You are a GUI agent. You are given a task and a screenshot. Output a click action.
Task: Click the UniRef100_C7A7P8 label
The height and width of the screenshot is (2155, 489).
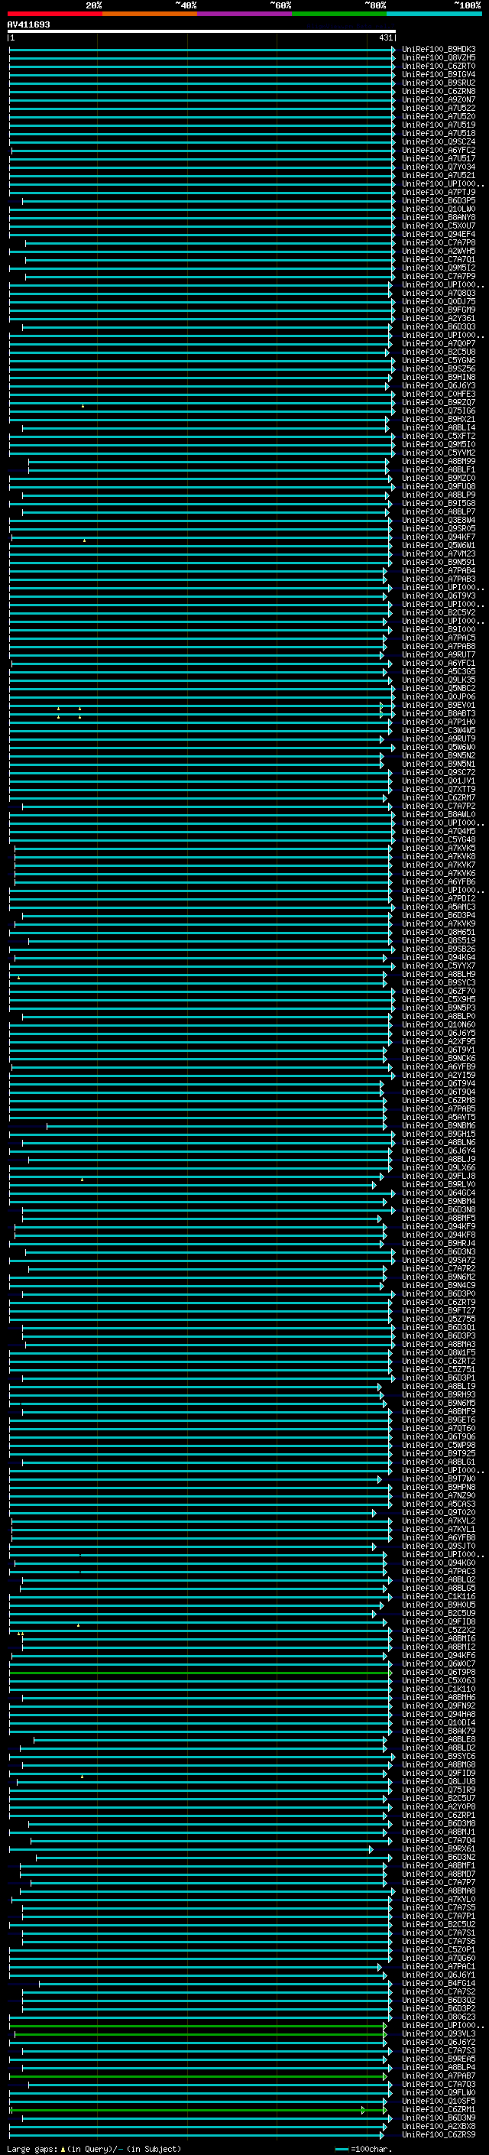coord(438,242)
